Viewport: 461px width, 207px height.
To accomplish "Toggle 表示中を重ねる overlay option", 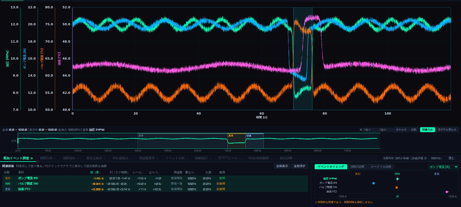I will (447, 130).
